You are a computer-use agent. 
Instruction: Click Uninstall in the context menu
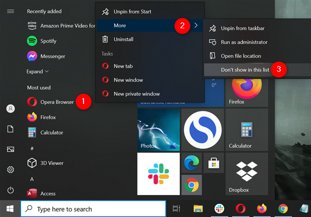click(x=123, y=39)
